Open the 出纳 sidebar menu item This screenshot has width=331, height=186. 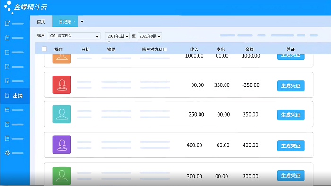[15, 96]
